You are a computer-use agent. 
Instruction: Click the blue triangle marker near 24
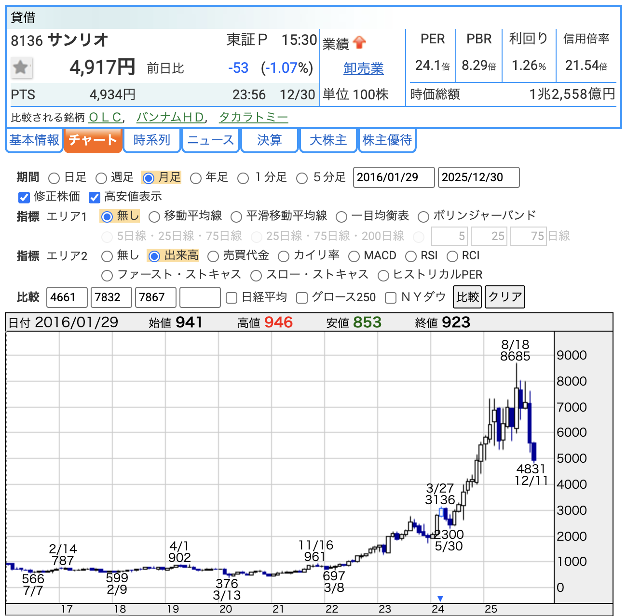coord(440,599)
